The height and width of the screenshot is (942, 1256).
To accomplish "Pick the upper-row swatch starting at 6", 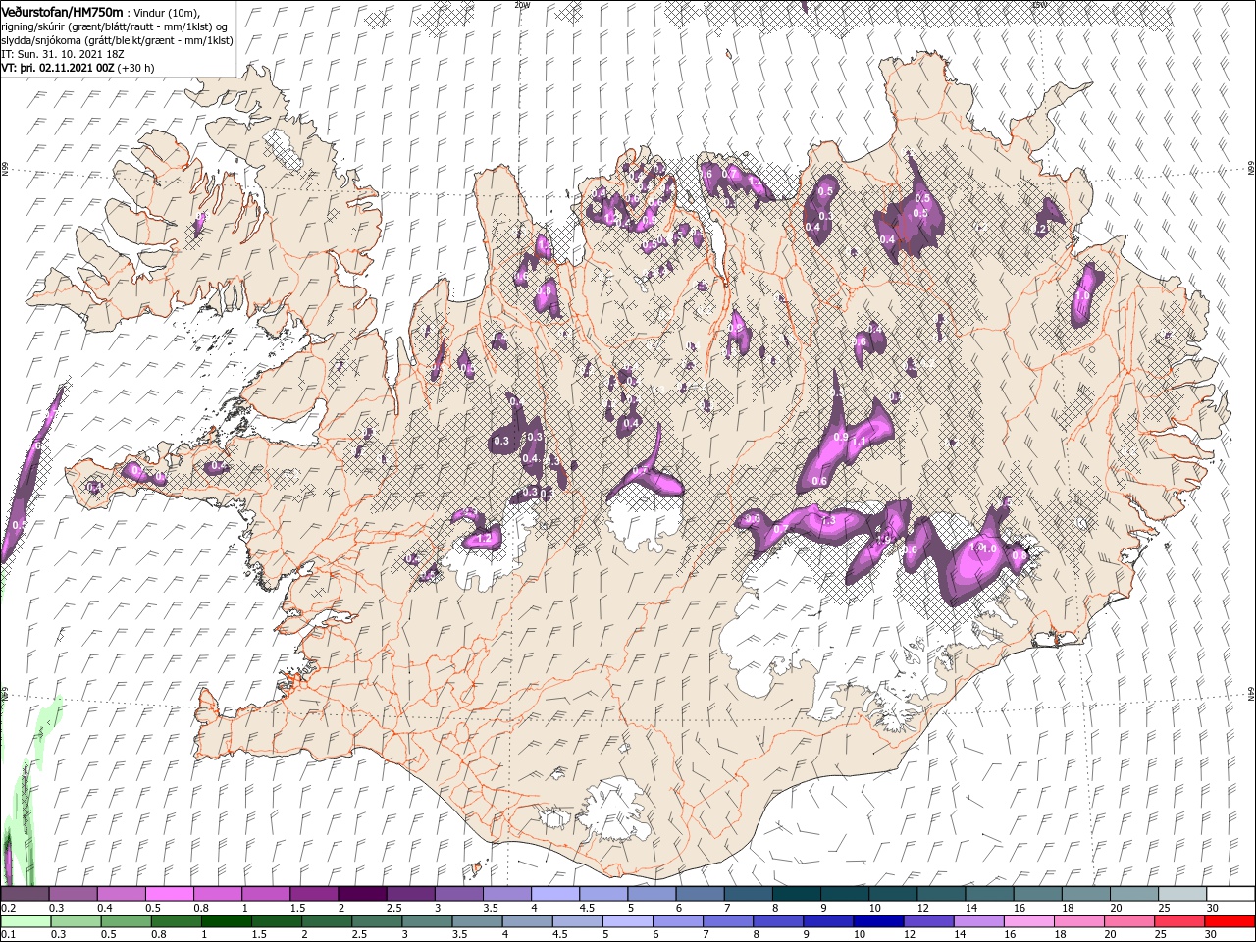I will tap(699, 894).
